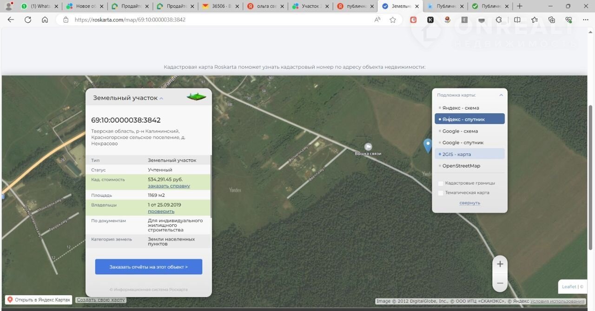Enable Тематическая карта checkbox
Viewport: 595px width, 311px height.
441,193
